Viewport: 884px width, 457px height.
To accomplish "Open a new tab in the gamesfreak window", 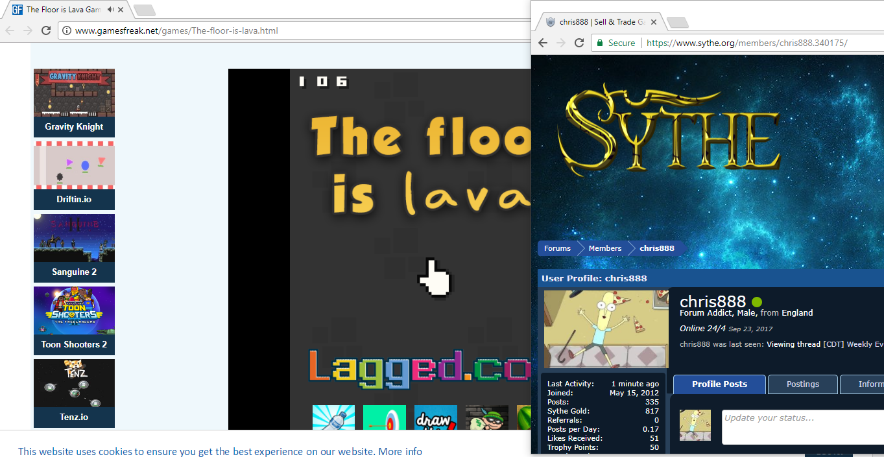I will click(144, 10).
